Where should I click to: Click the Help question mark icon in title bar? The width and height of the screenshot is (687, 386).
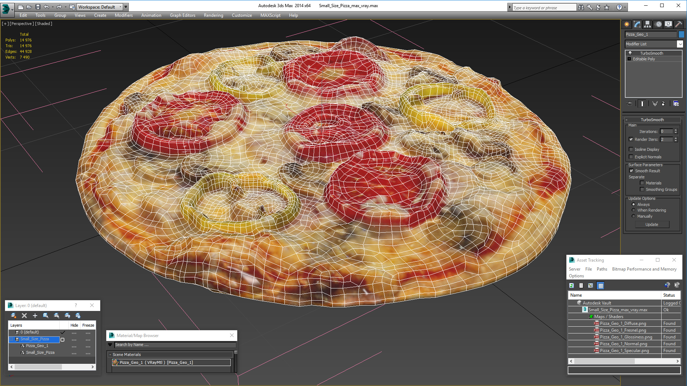619,7
